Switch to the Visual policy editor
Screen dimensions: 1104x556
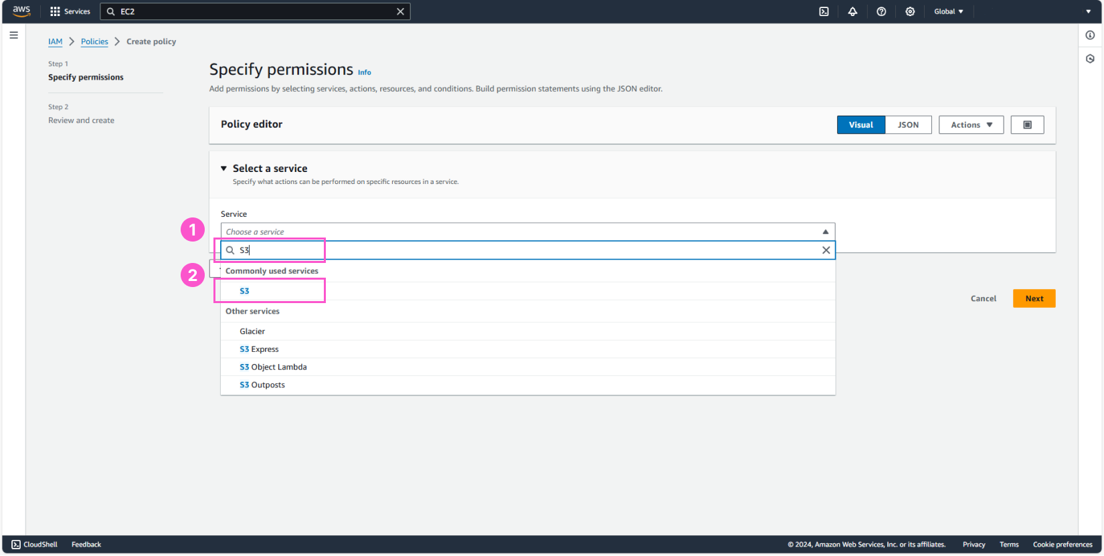[861, 125]
